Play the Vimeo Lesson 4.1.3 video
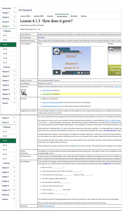133x217 pixels. coord(57,72)
